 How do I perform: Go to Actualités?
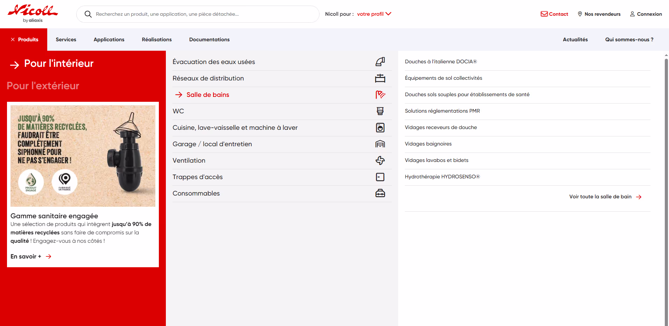click(x=575, y=40)
